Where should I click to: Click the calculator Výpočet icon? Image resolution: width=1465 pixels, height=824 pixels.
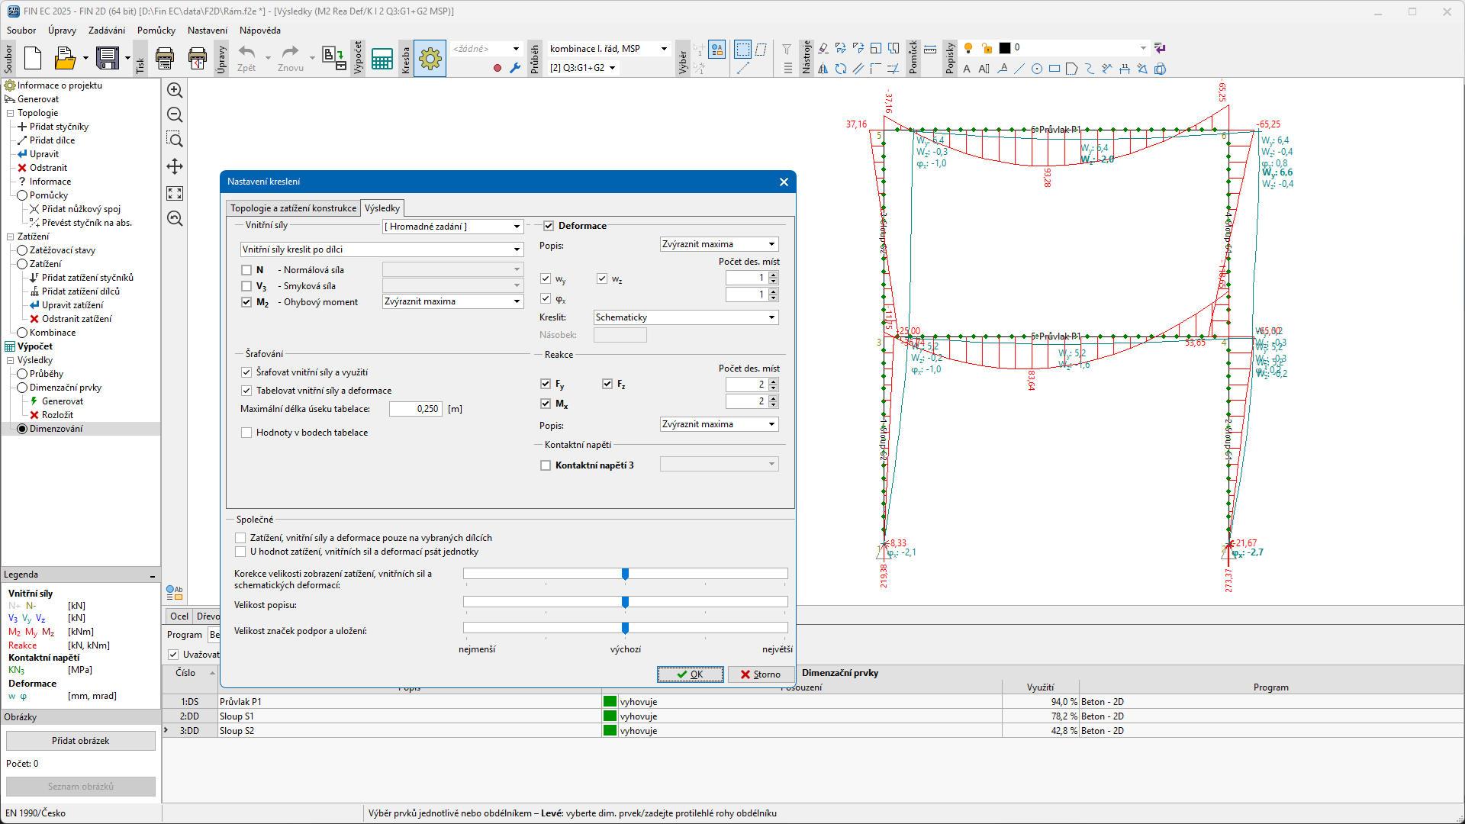tap(382, 59)
